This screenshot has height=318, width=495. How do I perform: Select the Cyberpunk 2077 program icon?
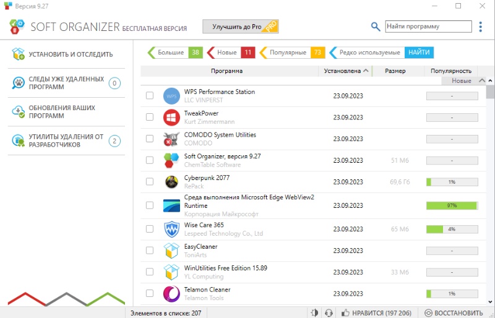pos(171,182)
